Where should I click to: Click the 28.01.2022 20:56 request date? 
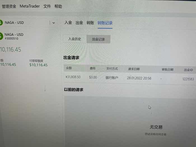(x=139, y=78)
